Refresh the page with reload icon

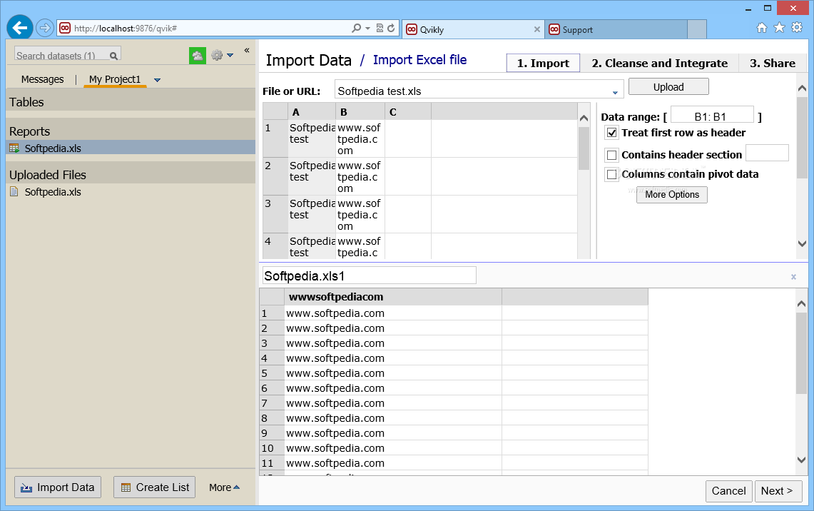point(391,28)
